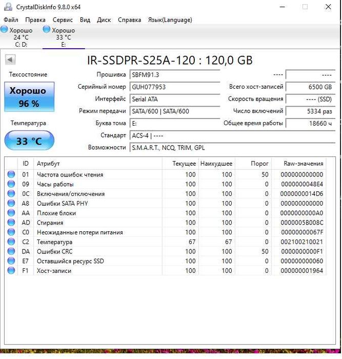Image resolution: width=342 pixels, height=359 pixels.
Task: Click status circle for Плохие блоки row
Action: (x=11, y=213)
